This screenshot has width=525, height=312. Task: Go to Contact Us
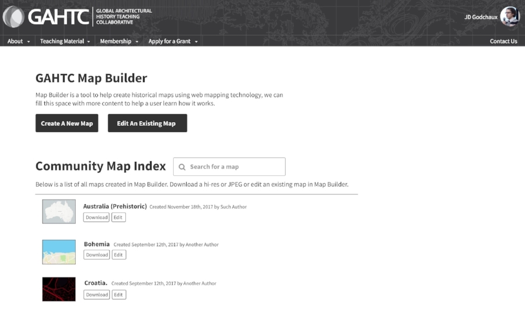(x=503, y=41)
